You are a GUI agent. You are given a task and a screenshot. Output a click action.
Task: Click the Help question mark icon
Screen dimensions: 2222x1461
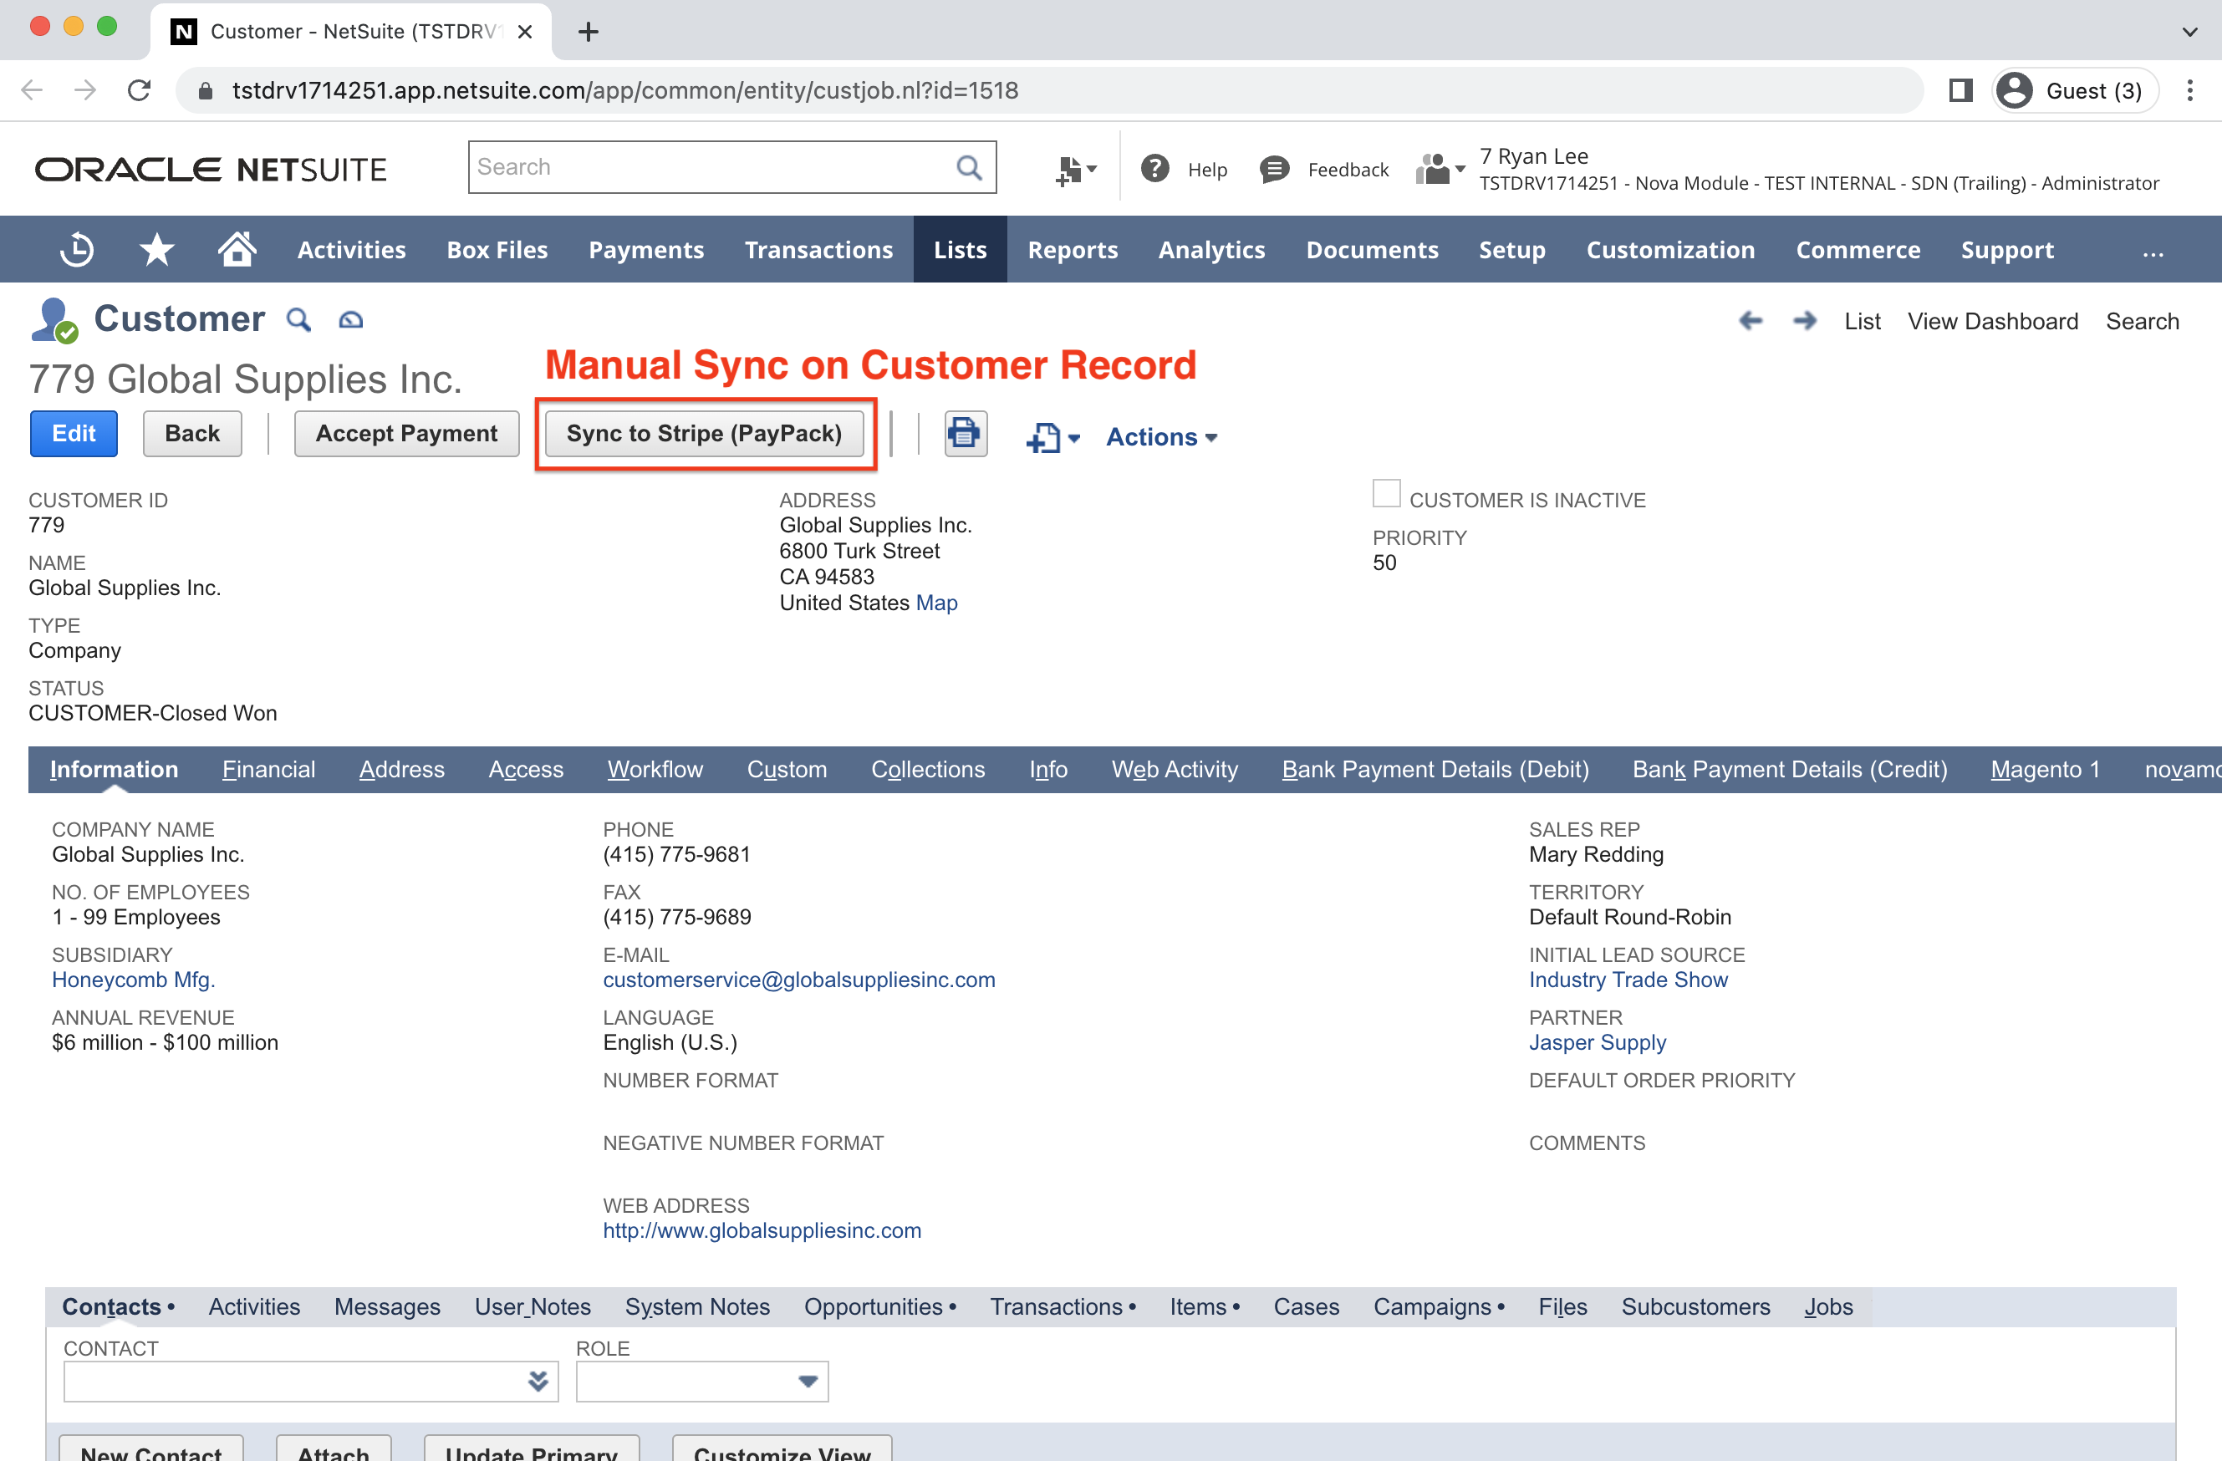(1154, 169)
